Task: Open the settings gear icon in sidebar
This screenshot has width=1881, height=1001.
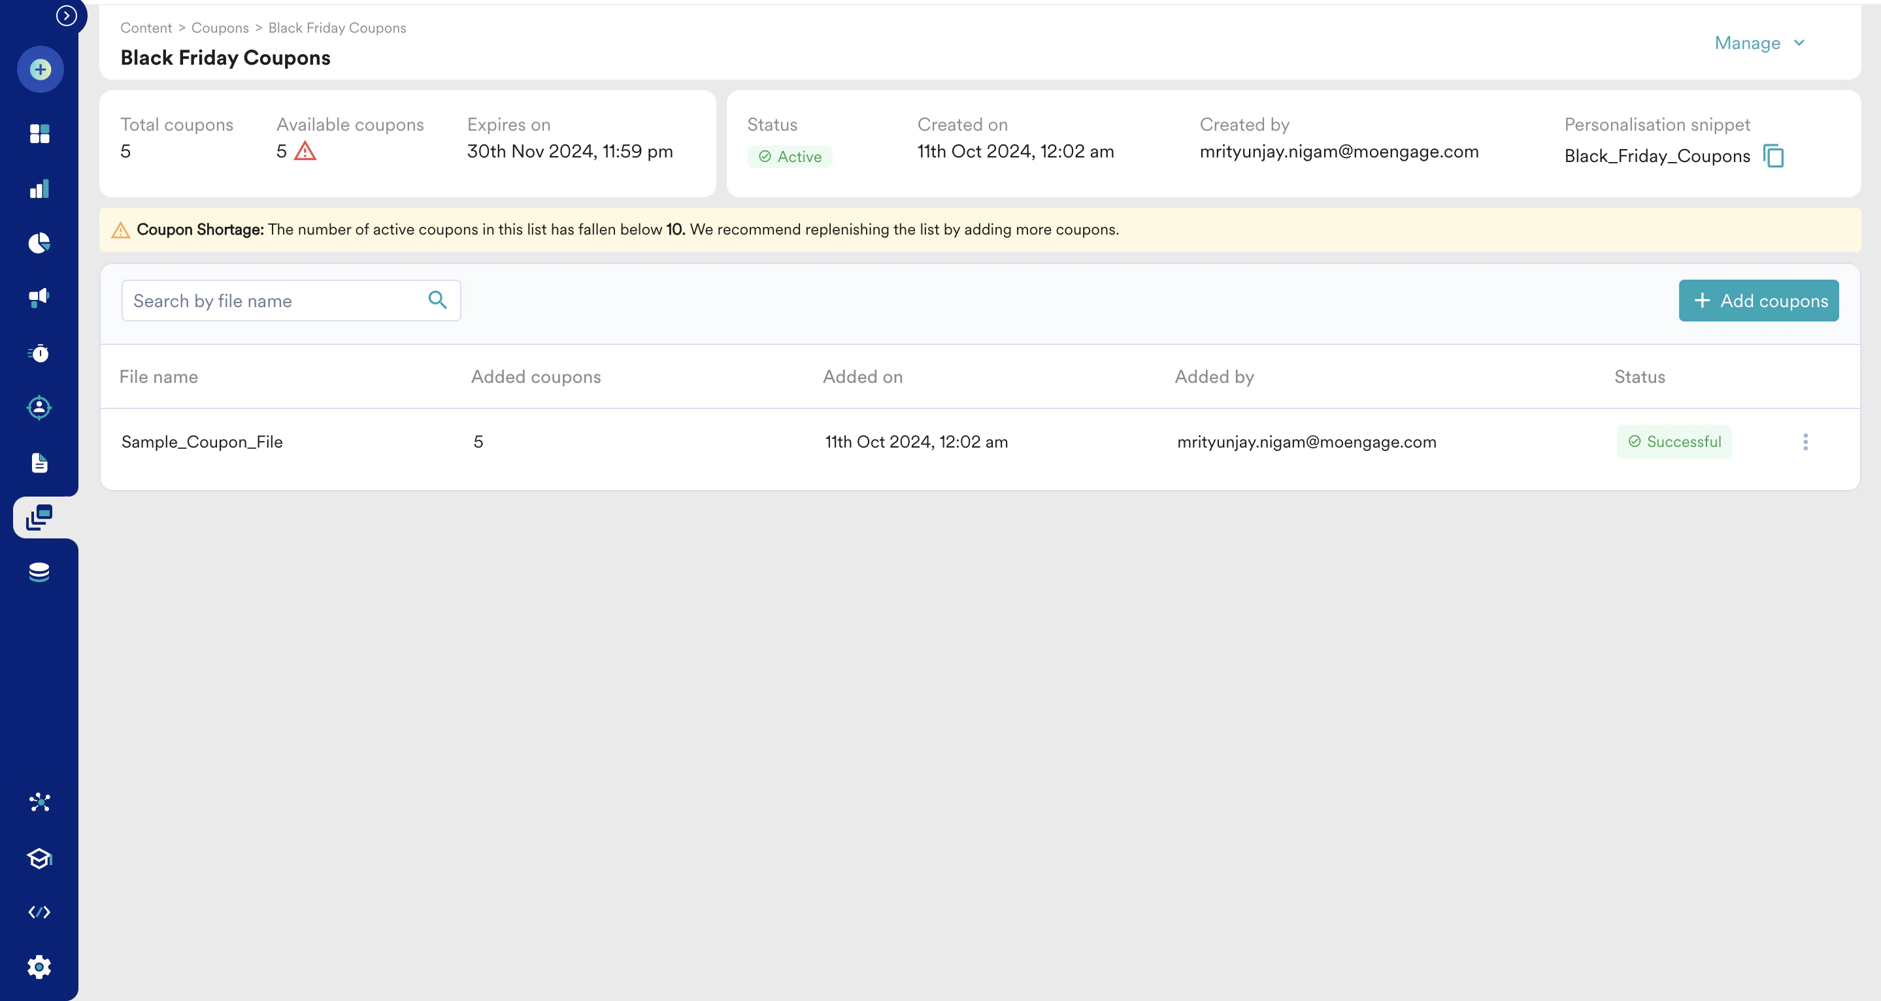Action: (x=39, y=966)
